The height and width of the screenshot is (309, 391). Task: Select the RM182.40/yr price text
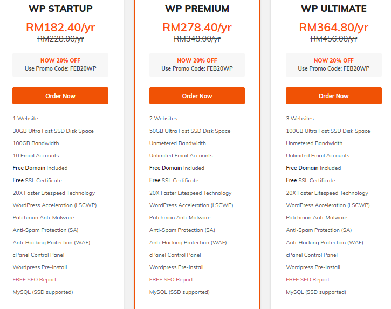click(60, 28)
